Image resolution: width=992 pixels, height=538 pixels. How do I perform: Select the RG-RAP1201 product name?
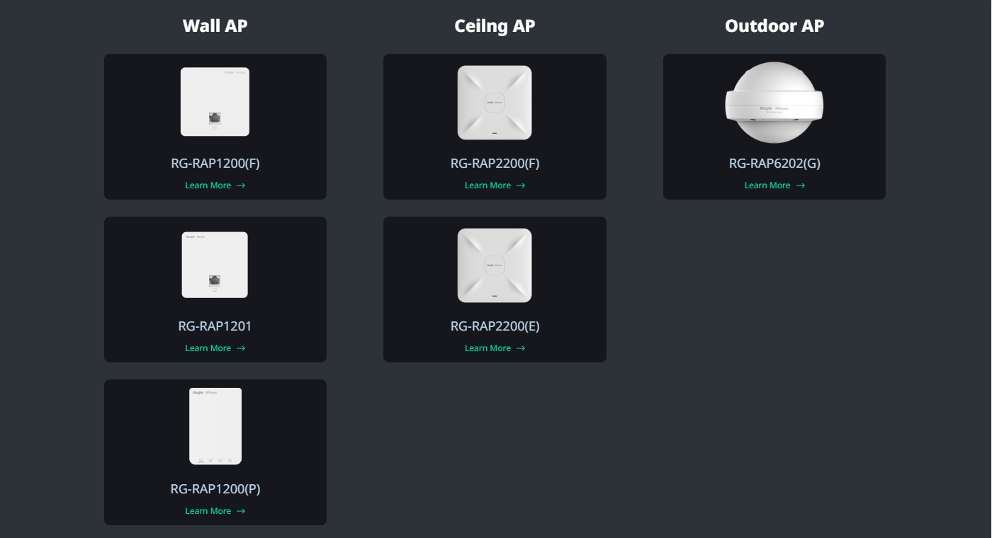(215, 326)
